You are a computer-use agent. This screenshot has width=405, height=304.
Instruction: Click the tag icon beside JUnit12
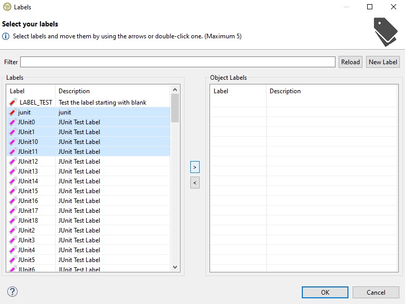point(13,162)
